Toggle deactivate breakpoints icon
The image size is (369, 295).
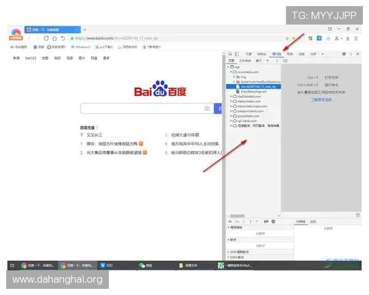click(x=266, y=221)
